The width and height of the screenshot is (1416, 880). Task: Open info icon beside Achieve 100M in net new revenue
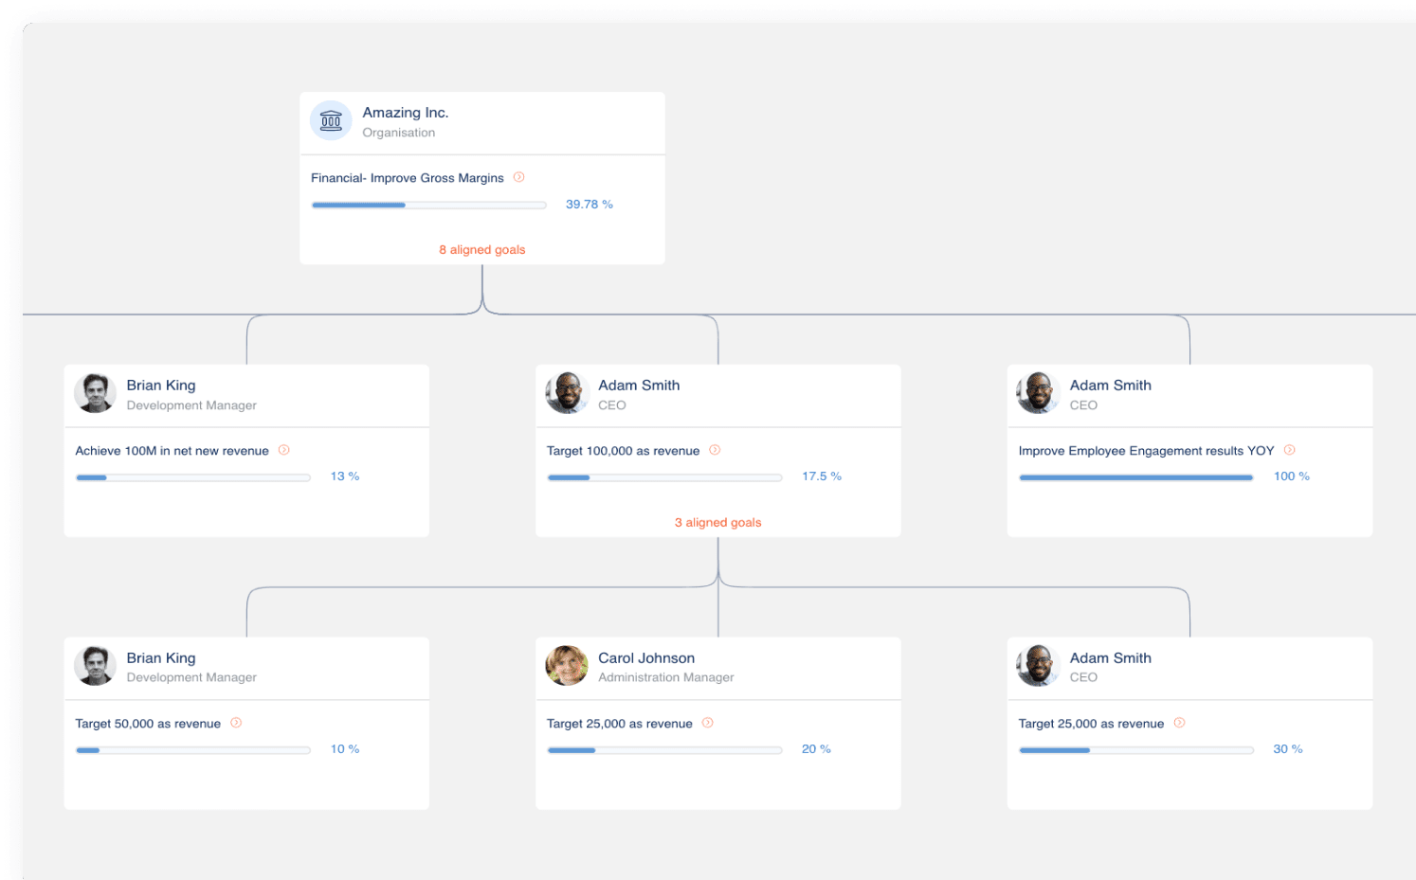(283, 450)
